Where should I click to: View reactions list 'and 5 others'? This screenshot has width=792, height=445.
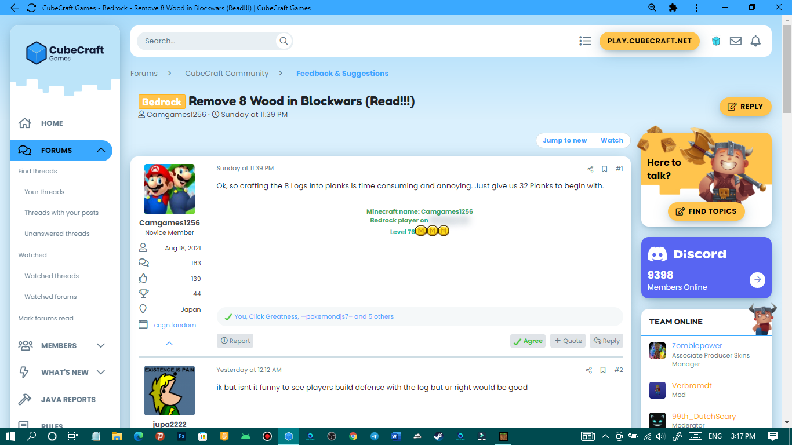374,316
